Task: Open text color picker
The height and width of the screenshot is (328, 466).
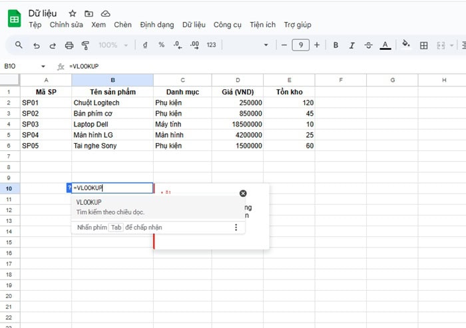Action: 385,45
